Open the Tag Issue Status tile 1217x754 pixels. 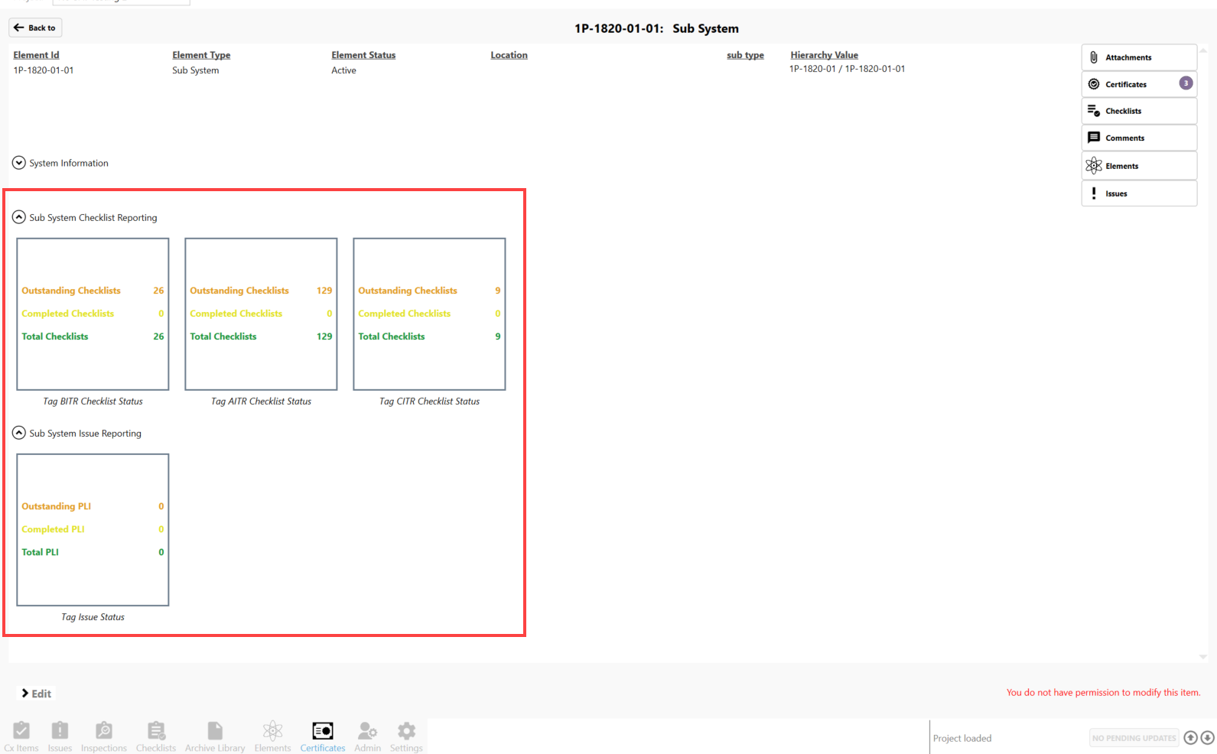pos(93,530)
